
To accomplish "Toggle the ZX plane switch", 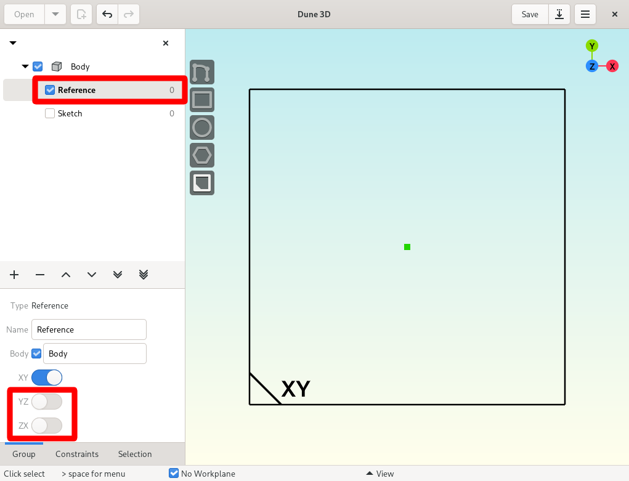I will (47, 426).
